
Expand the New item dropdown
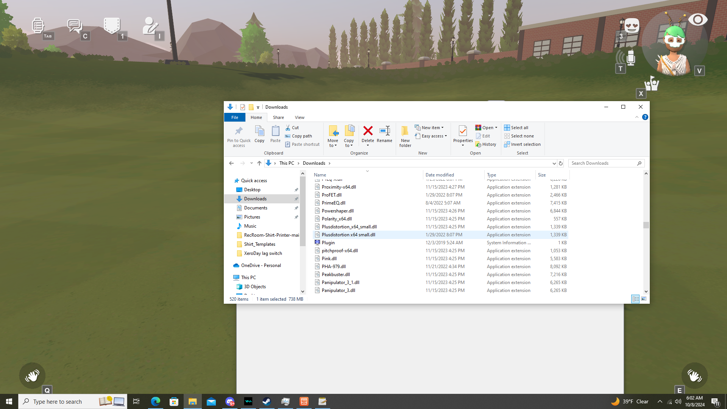tap(432, 128)
